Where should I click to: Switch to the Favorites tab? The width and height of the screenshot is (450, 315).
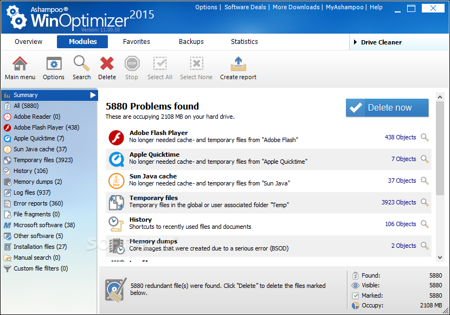136,42
